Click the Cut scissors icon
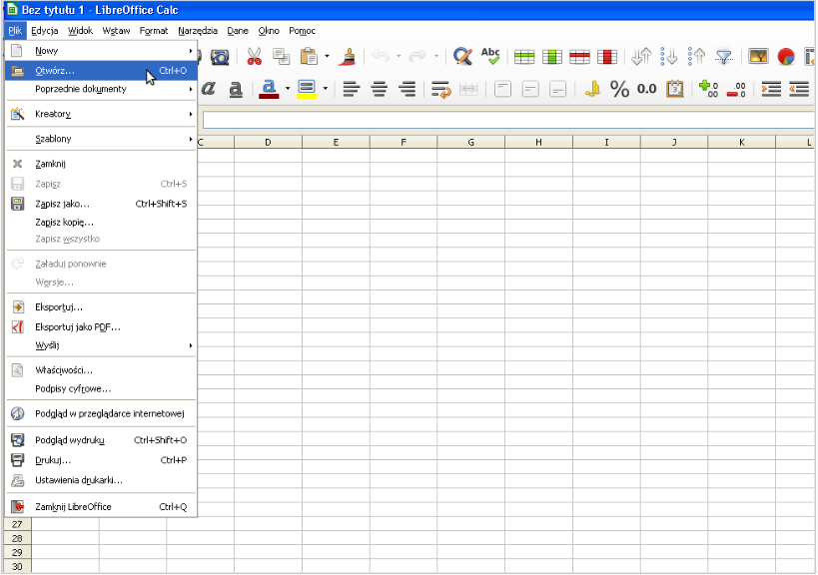 [254, 56]
